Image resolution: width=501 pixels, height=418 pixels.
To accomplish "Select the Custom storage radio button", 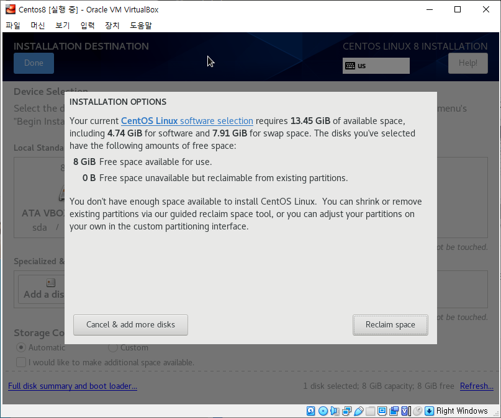I will point(113,347).
